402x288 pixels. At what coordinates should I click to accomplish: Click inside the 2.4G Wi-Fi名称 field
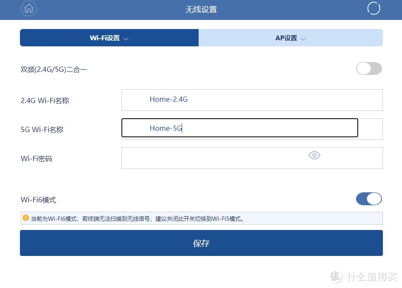[x=252, y=100]
